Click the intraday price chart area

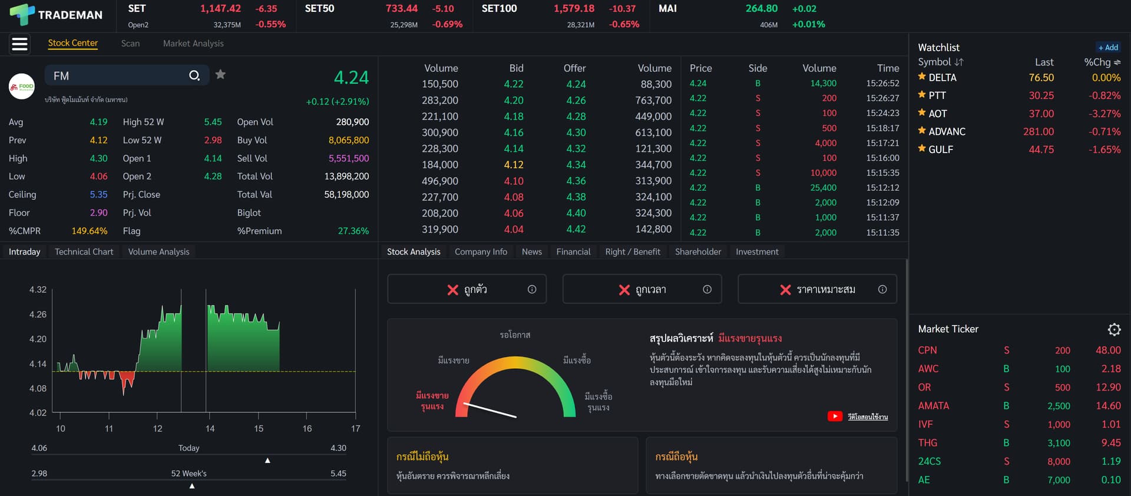204,350
